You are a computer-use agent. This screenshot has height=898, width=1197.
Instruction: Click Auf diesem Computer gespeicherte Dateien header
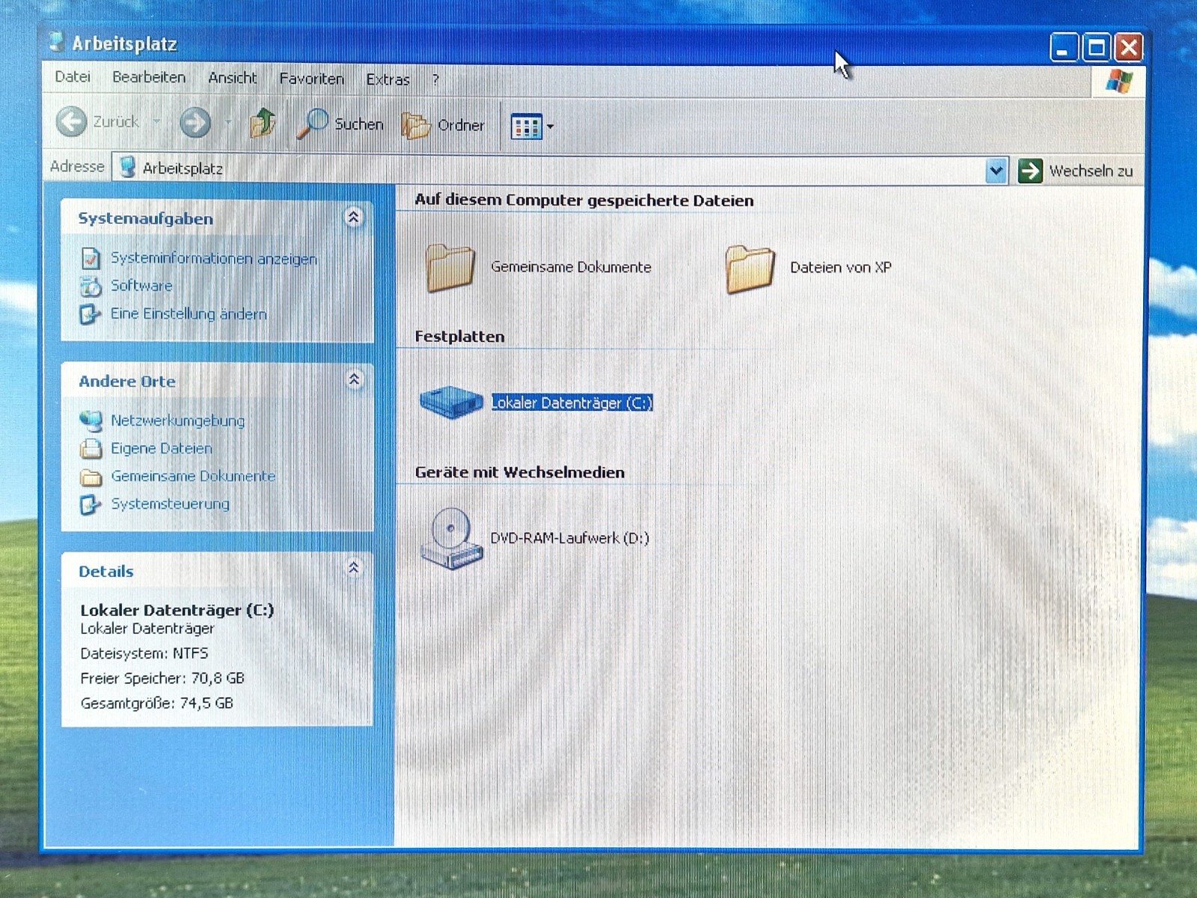pos(584,200)
